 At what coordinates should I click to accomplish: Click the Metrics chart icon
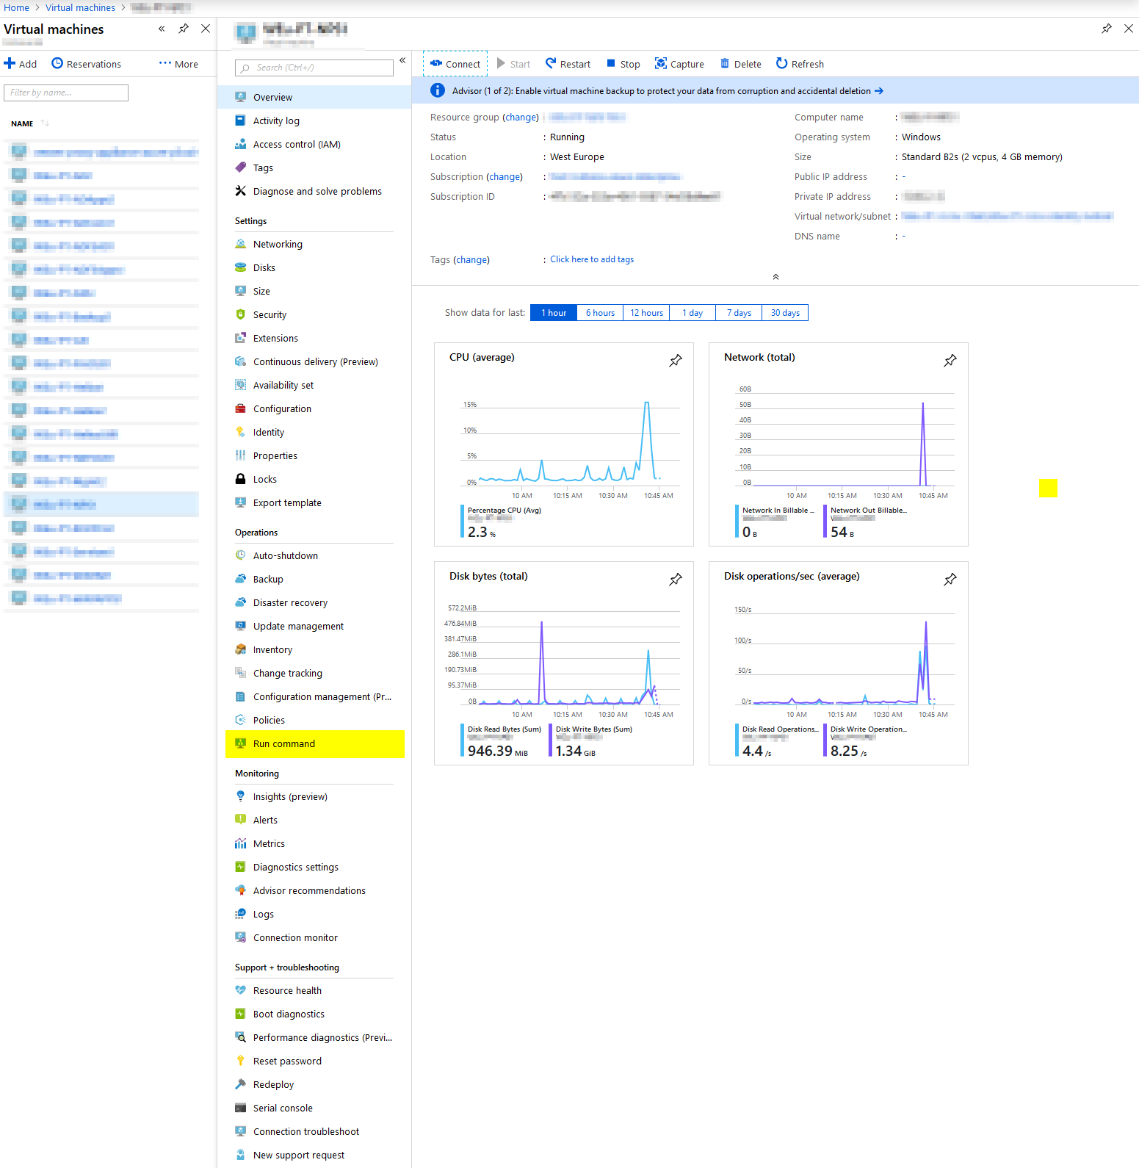tap(240, 843)
